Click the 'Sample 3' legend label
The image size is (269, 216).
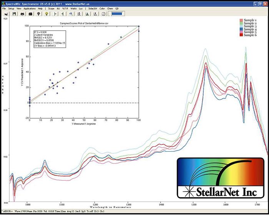point(250,26)
